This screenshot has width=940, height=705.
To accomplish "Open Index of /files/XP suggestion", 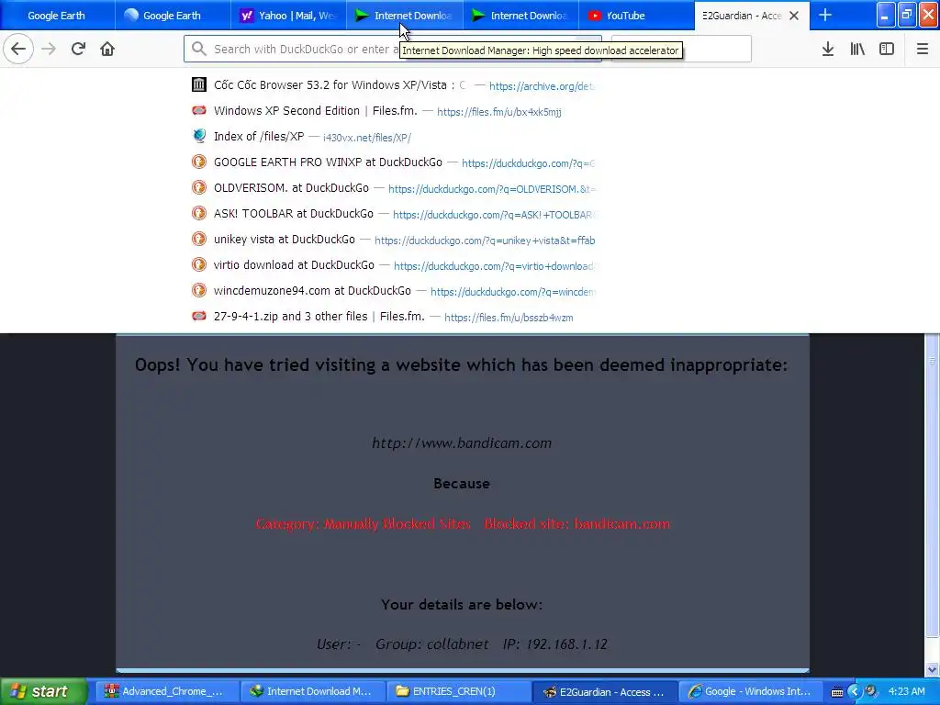I will coord(393,137).
